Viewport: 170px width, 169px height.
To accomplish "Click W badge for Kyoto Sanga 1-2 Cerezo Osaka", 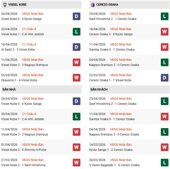I will 165,147.
